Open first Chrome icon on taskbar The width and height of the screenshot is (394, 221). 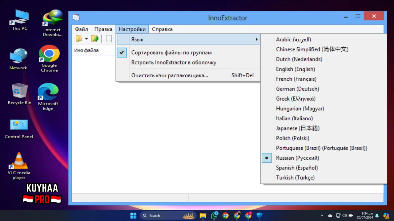(x=226, y=215)
